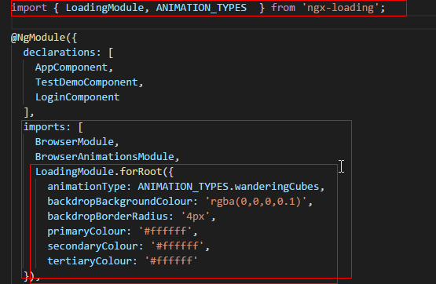Image resolution: width=436 pixels, height=284 pixels.
Task: Click wanderingCubes animation value
Action: (277, 187)
